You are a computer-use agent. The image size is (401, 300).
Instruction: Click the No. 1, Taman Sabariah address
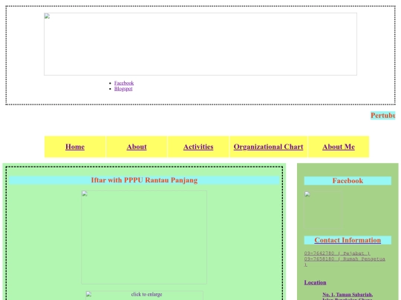[x=348, y=294]
